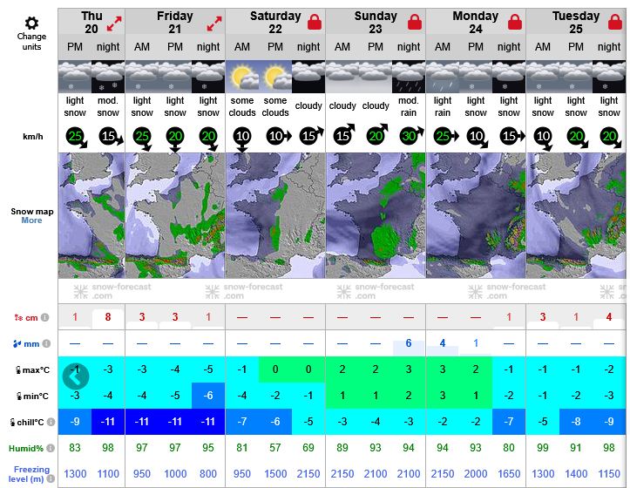Click Thursday night -11 chill cell

point(108,422)
